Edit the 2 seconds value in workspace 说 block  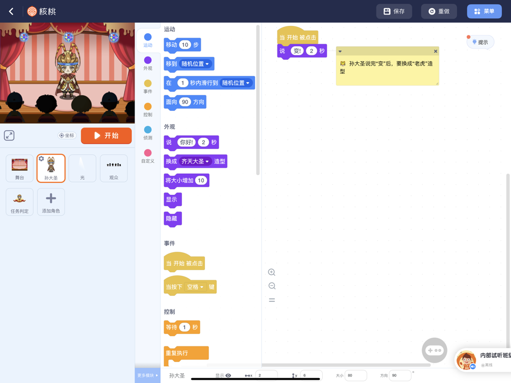[311, 51]
